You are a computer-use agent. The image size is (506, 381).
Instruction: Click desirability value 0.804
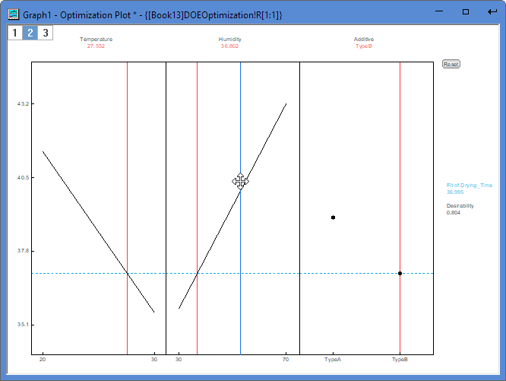pos(454,212)
